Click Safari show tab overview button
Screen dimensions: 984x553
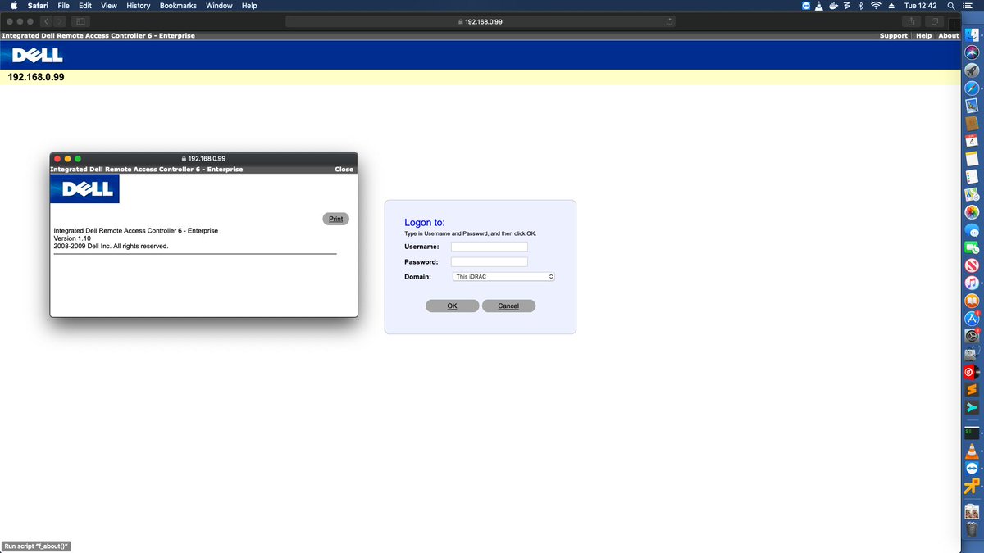934,21
